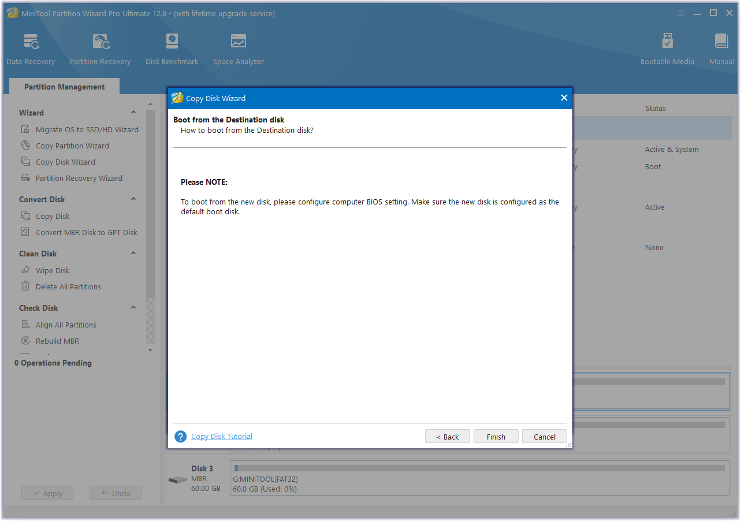Image resolution: width=741 pixels, height=521 pixels.
Task: Create Bootable Media
Action: 667,49
